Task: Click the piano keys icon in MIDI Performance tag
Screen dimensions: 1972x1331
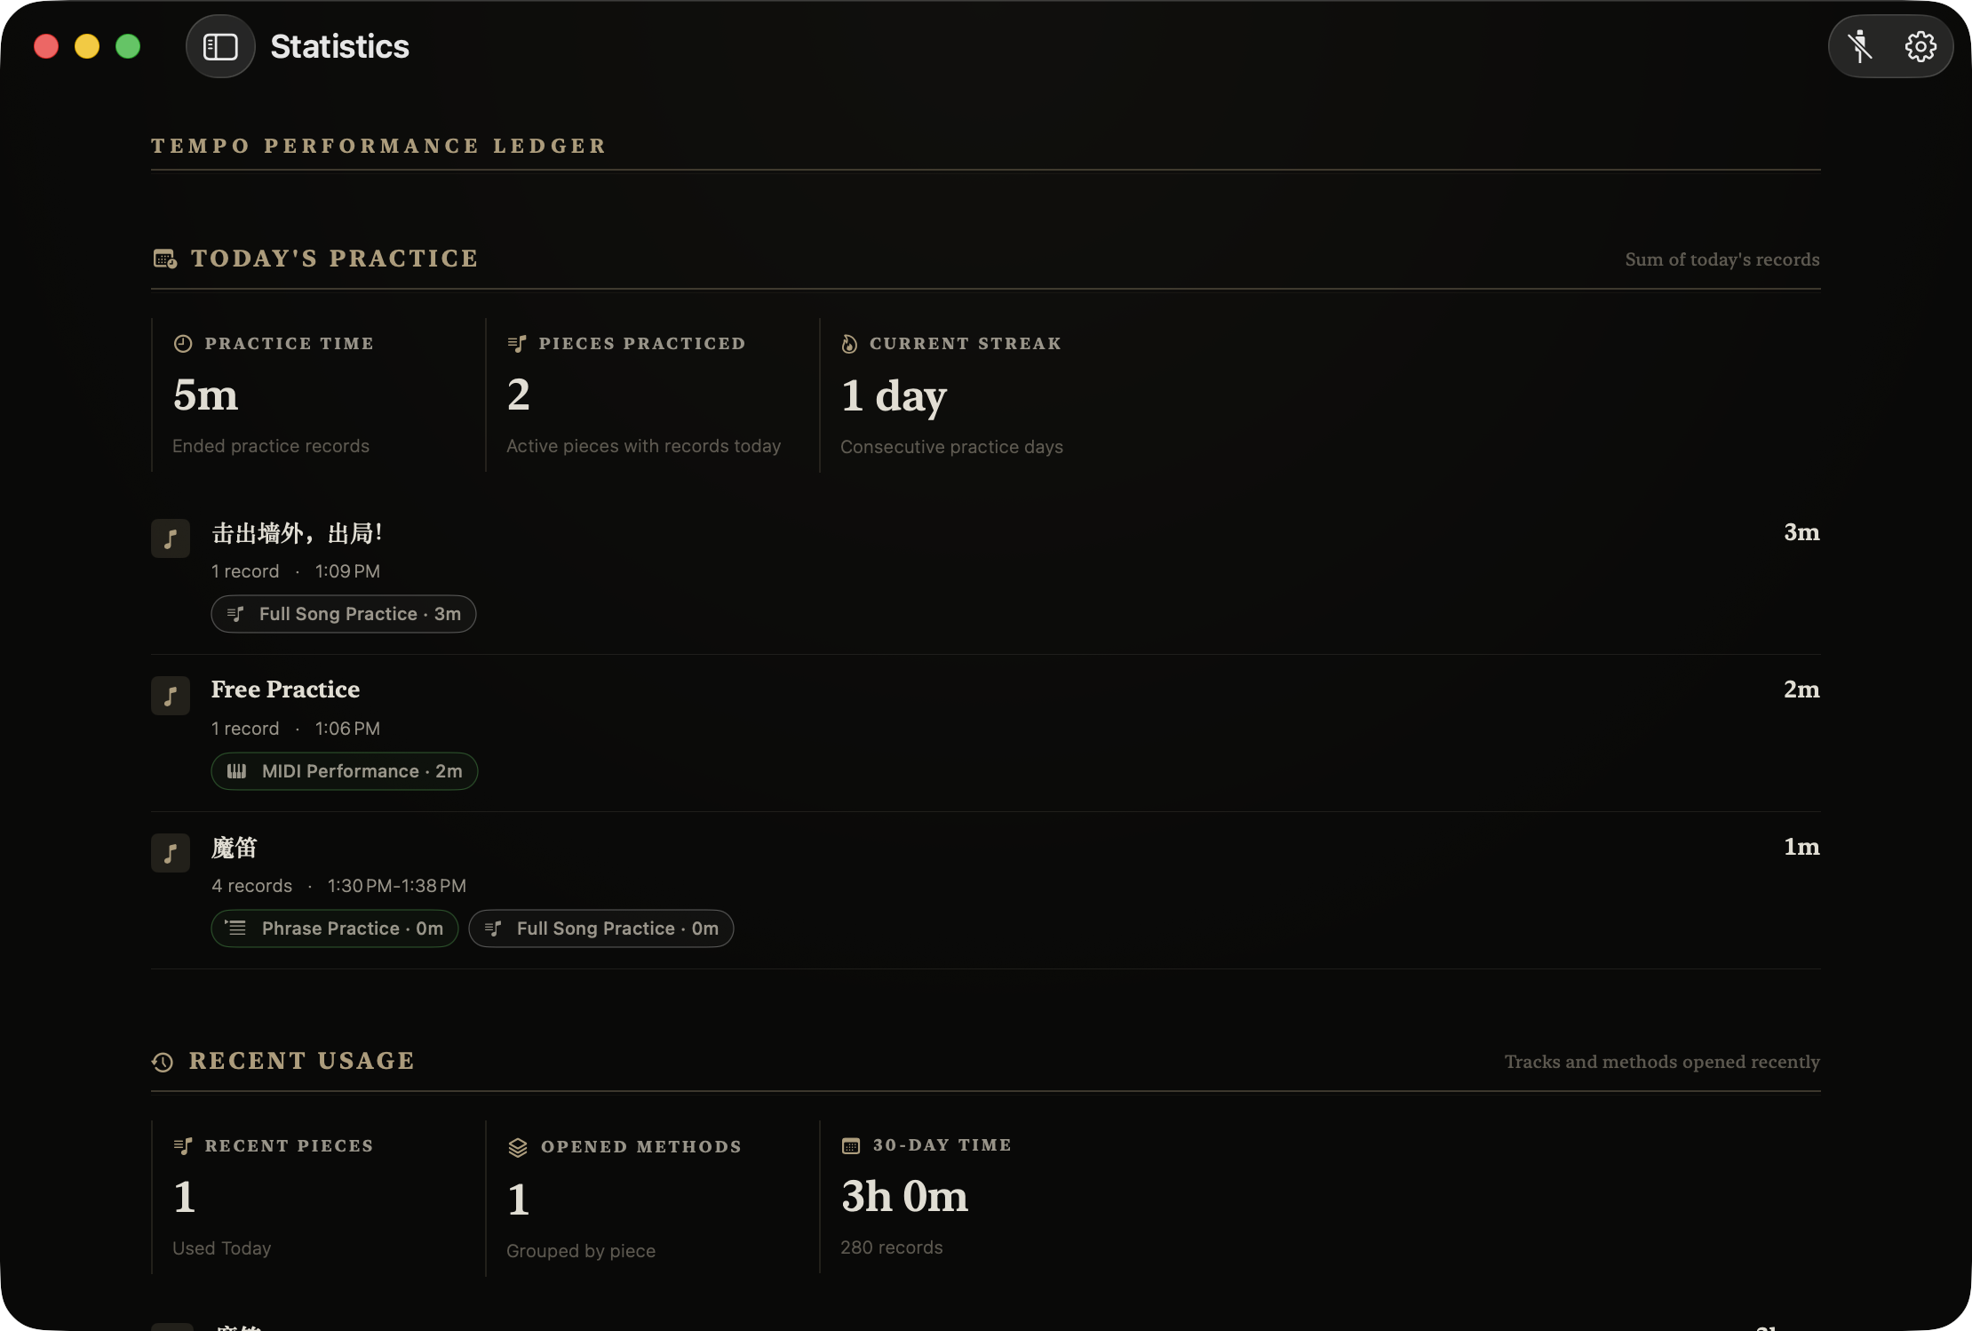Action: click(x=236, y=771)
